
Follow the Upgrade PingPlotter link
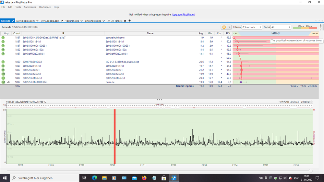pyautogui.click(x=184, y=15)
